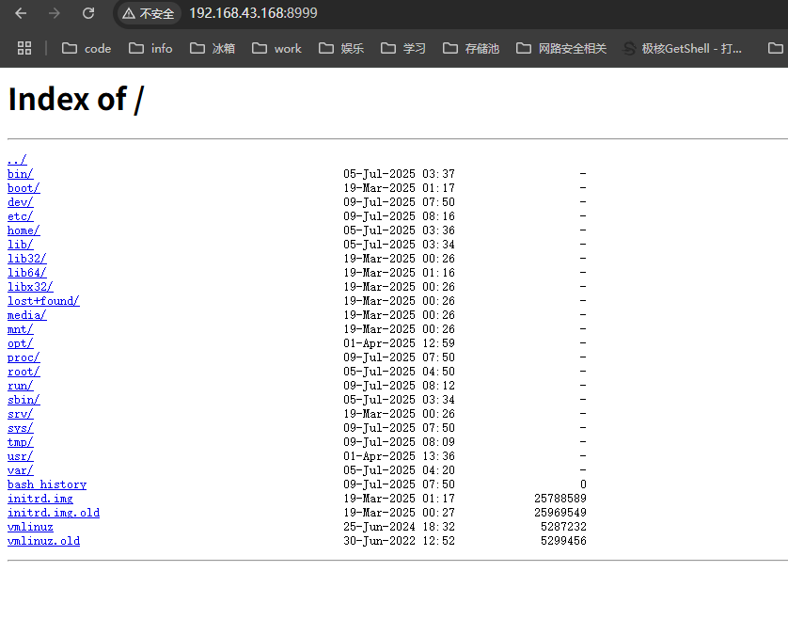The image size is (788, 635).
Task: Click the date 30-Jun-2022 12:52
Action: coord(399,541)
